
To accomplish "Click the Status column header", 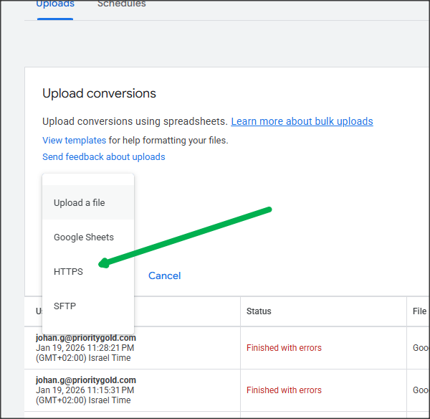I will click(x=259, y=311).
